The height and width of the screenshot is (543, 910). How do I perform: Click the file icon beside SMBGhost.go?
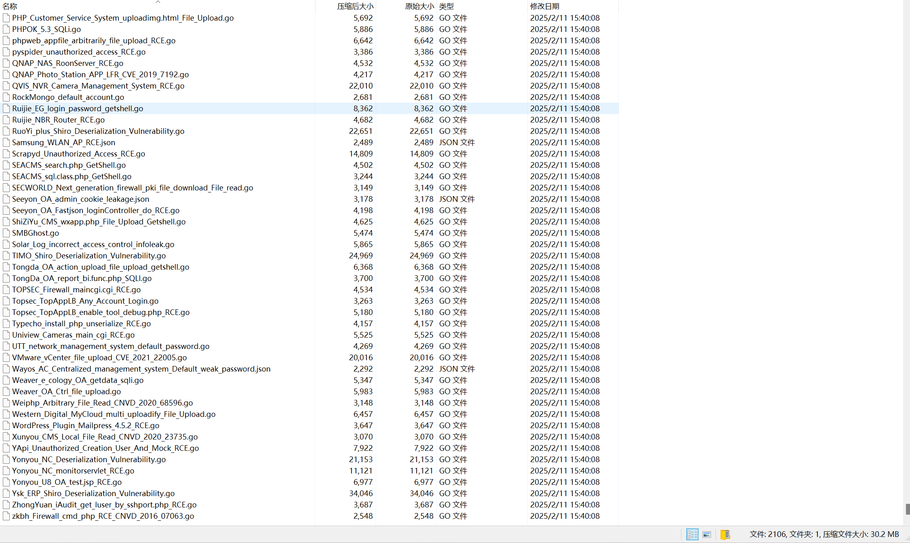pos(6,233)
